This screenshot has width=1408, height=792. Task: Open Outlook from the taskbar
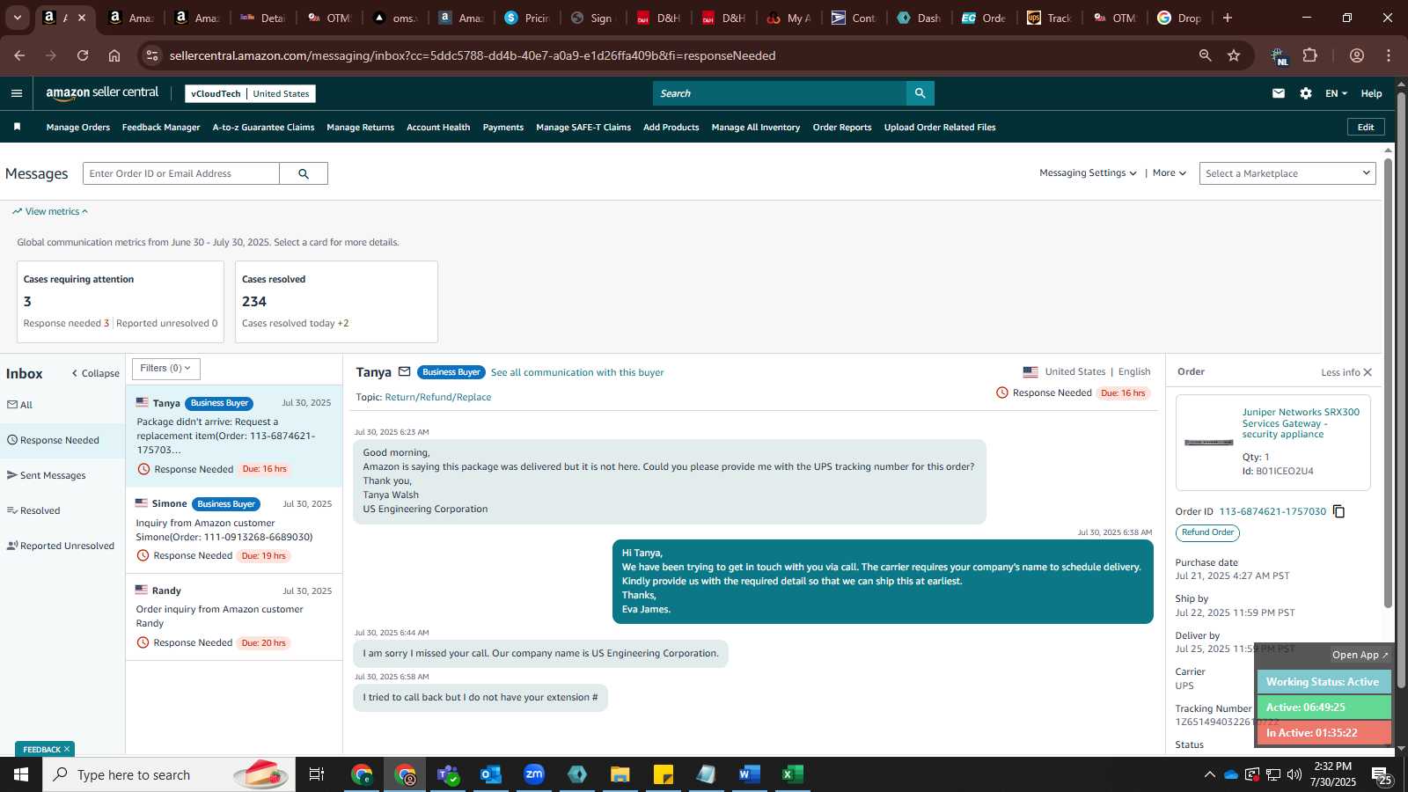click(x=491, y=774)
